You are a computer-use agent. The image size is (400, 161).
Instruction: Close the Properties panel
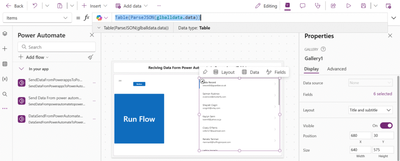tap(390, 36)
